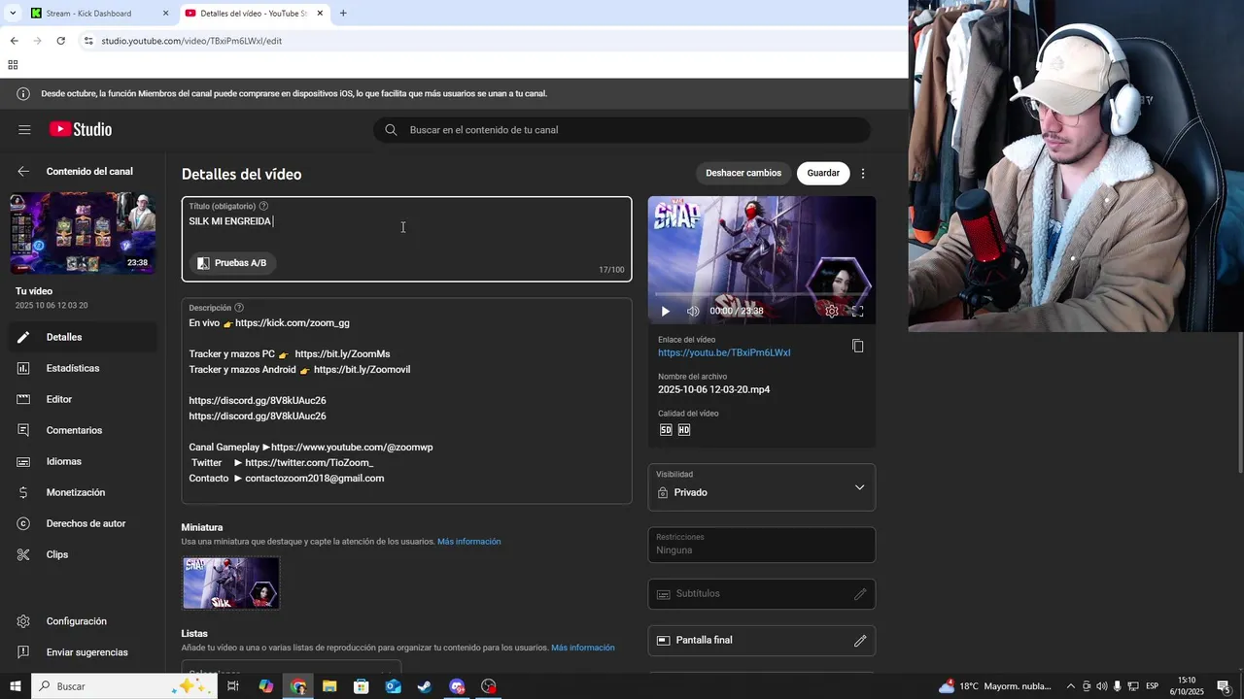Click the channel content search box

click(x=622, y=130)
